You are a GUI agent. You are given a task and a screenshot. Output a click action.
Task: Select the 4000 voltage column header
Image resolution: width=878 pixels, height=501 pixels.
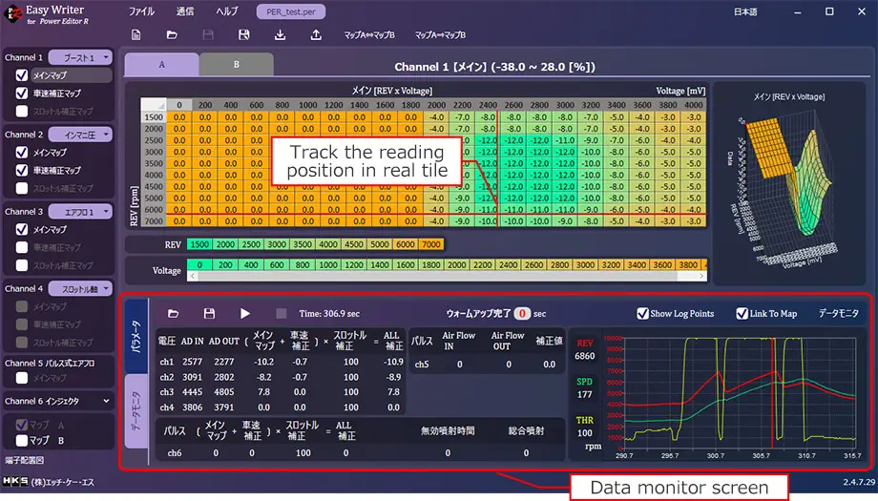click(x=693, y=105)
